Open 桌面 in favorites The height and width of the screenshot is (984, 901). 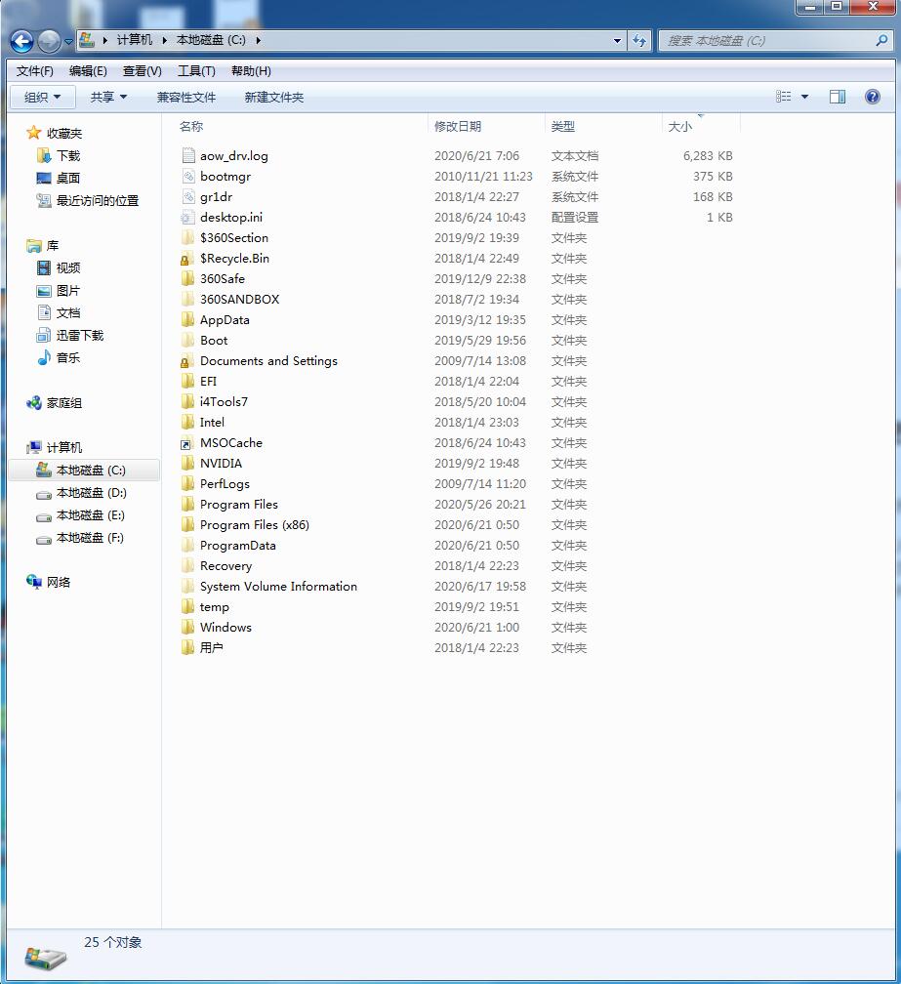[x=68, y=179]
